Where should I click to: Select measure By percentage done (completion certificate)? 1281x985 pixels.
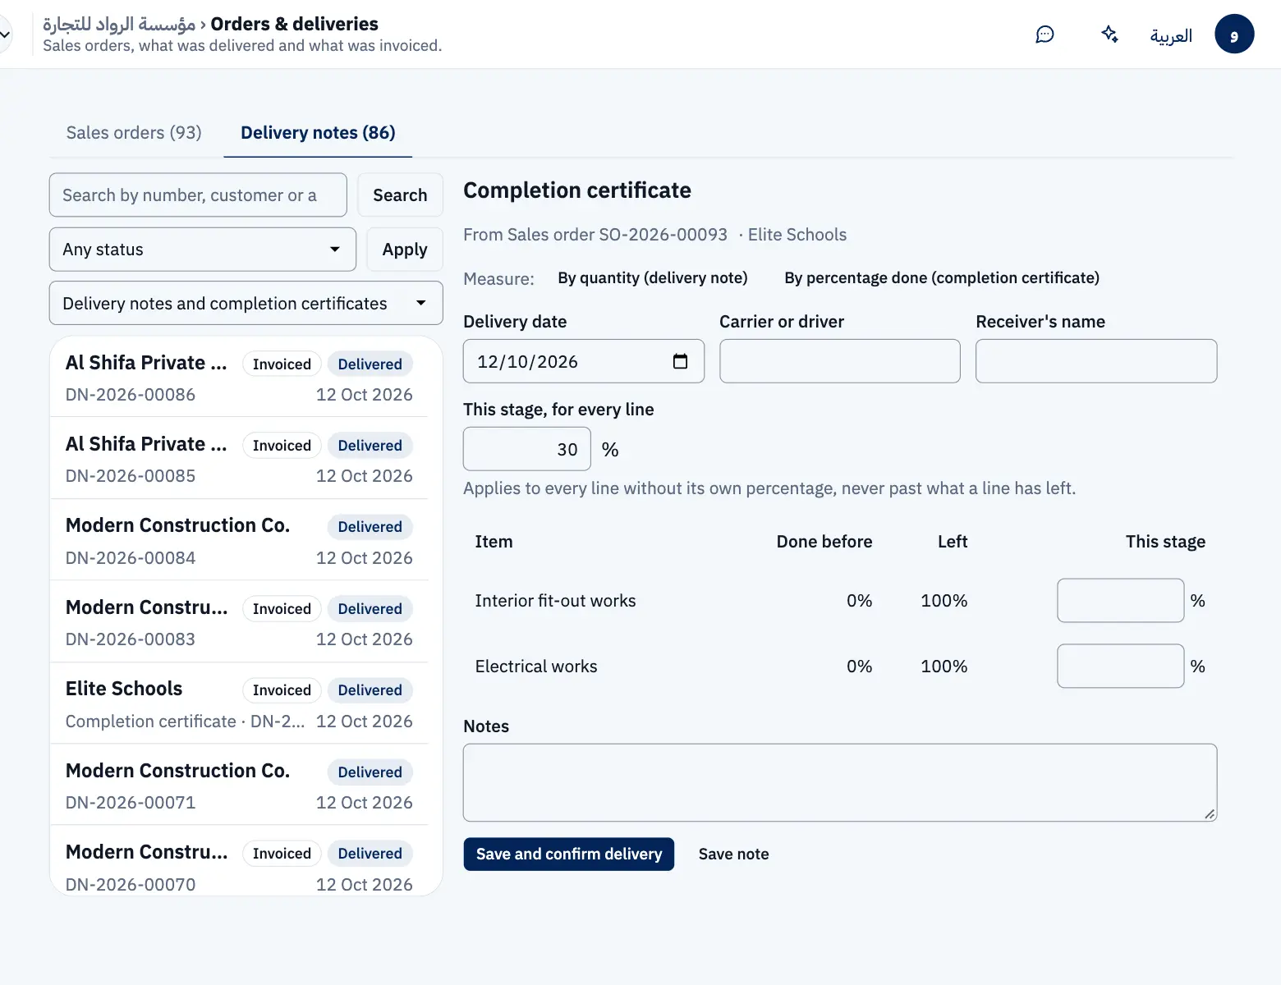[x=941, y=278]
